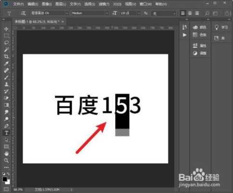Select the Zoom tool
Screen dimensions: 233x193
pyautogui.click(x=6, y=160)
